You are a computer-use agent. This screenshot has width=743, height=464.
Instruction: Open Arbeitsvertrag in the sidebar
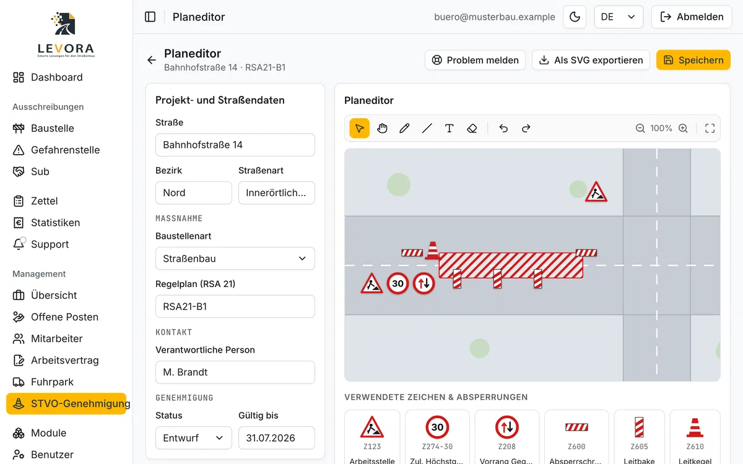[x=66, y=360]
